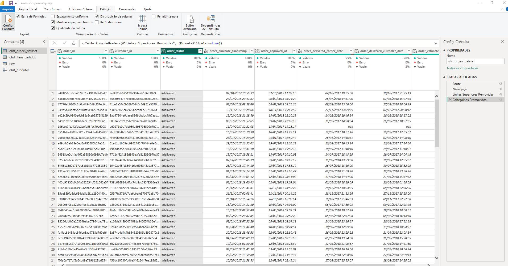Select the Linhas Superiores Removidas step
Image resolution: width=508 pixels, height=266 pixels.
473,94
